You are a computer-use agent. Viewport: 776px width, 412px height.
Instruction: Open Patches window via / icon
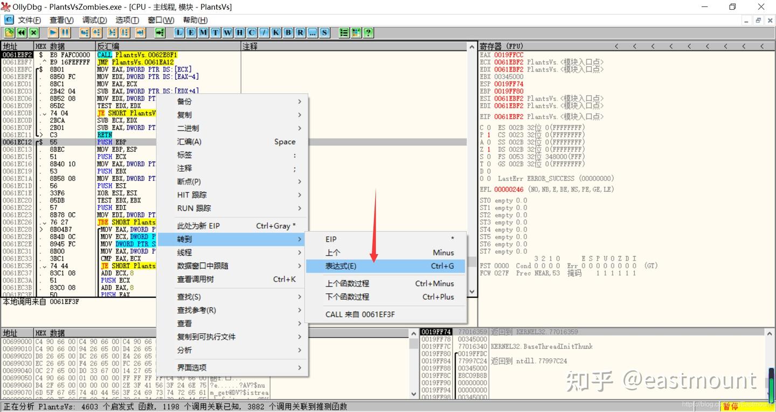(x=264, y=32)
